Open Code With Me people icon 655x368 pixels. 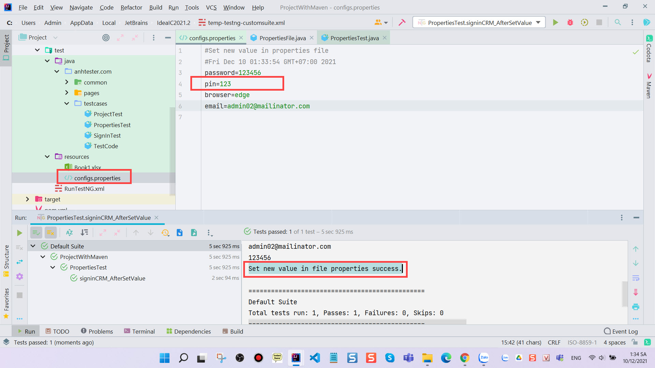click(381, 22)
